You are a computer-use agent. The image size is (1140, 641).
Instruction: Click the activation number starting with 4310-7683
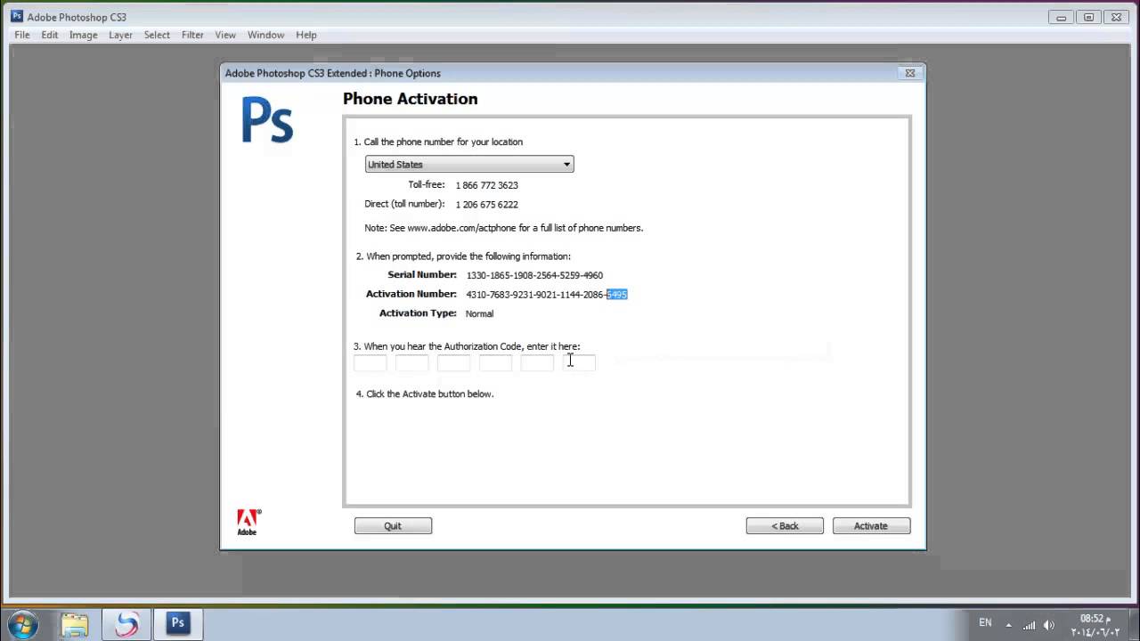tap(547, 295)
